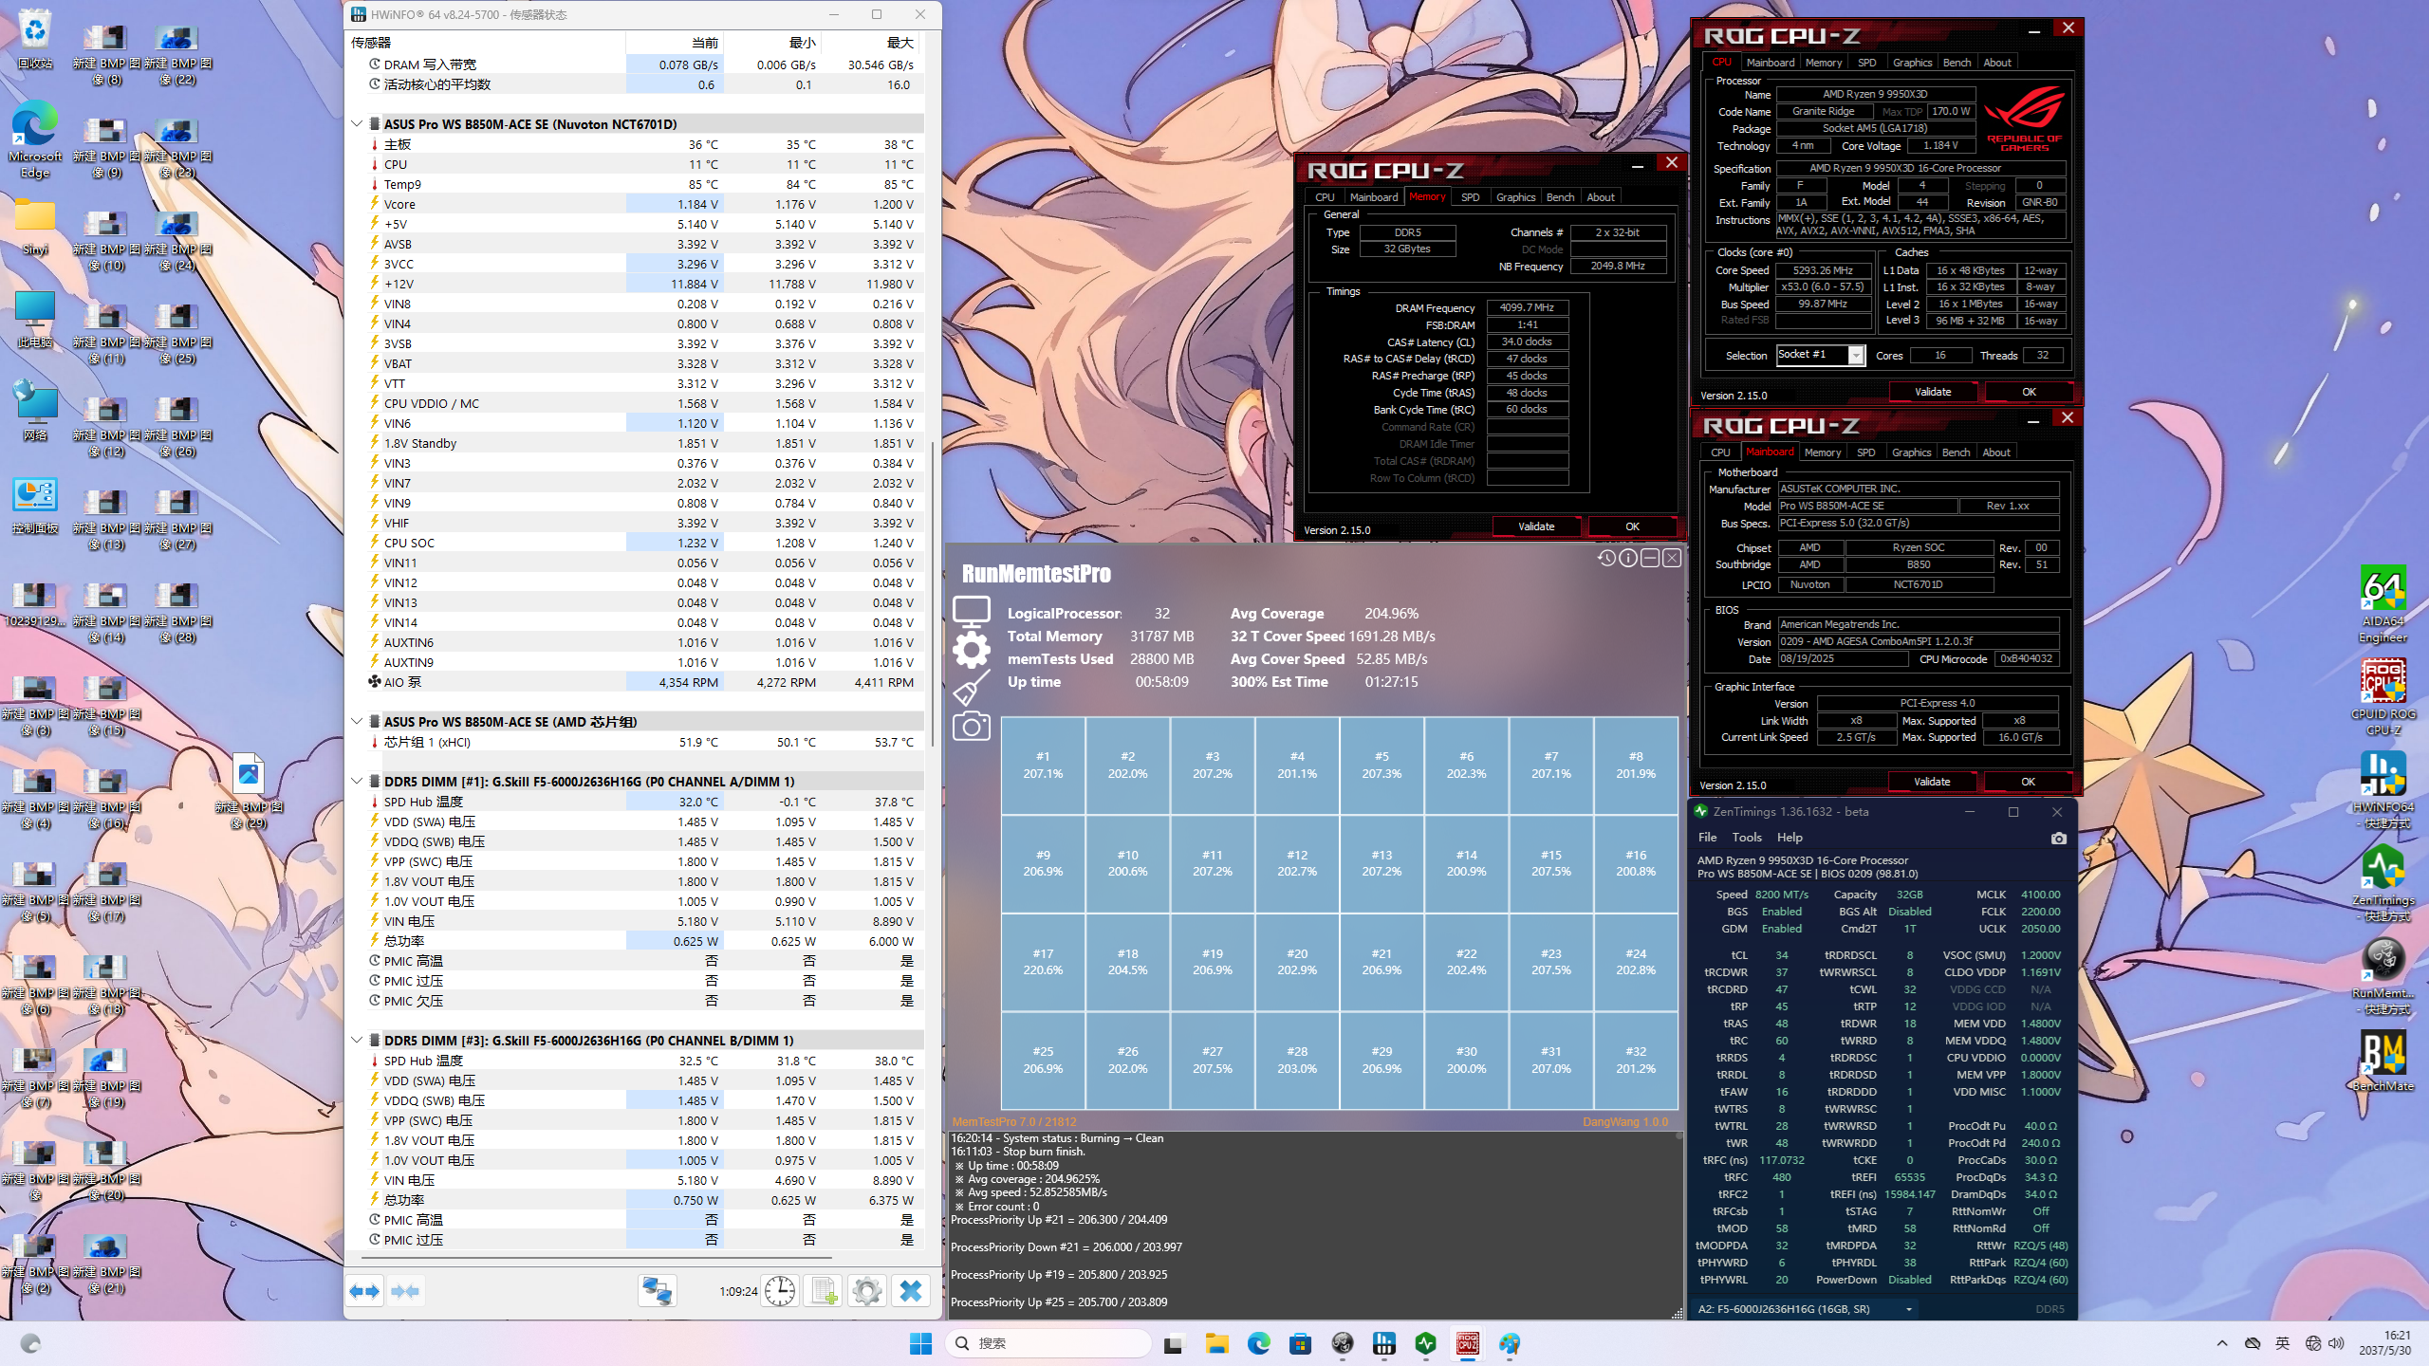Open RunMemtestPro history clock icon
This screenshot has width=2429, height=1366.
pyautogui.click(x=1605, y=558)
